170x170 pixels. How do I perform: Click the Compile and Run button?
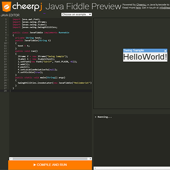pos(50,165)
